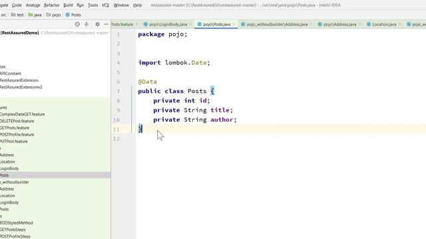This screenshot has height=239, width=426.
Task: Select POSTProfile.feature in project tree
Action: click(x=17, y=134)
